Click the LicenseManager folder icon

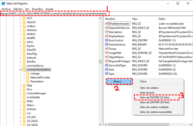[x=24, y=93]
